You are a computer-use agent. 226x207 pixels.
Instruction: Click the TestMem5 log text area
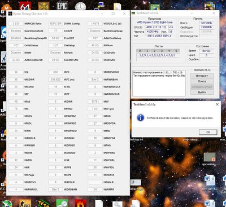(x=159, y=83)
